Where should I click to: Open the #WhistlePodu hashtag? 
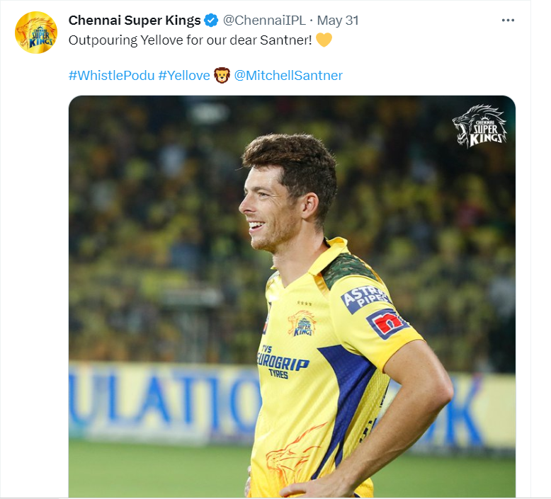111,76
